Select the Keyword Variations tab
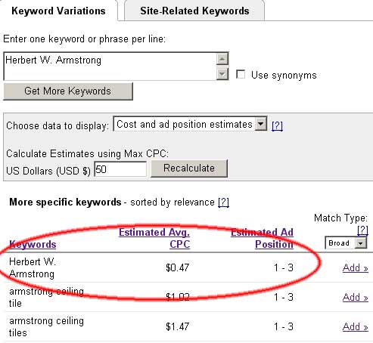Viewport: 373px width, 343px height. 58,11
